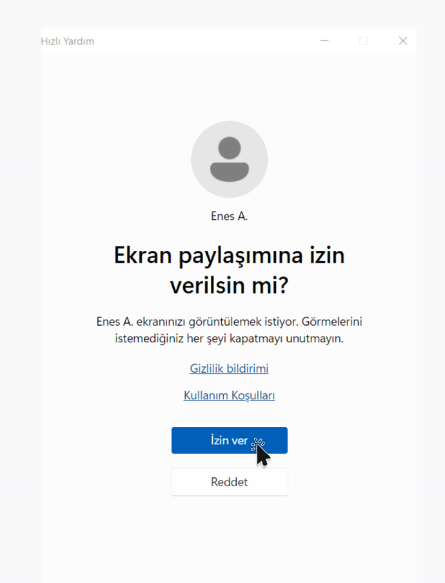
Task: Click the gray user avatar icon
Action: point(230,159)
